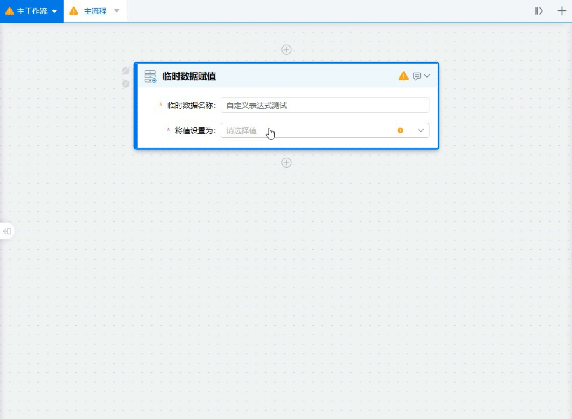Expand the chevron beside the comment icon

point(427,76)
